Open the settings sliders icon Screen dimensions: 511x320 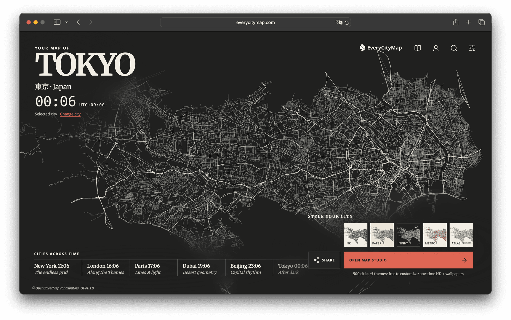(x=472, y=48)
